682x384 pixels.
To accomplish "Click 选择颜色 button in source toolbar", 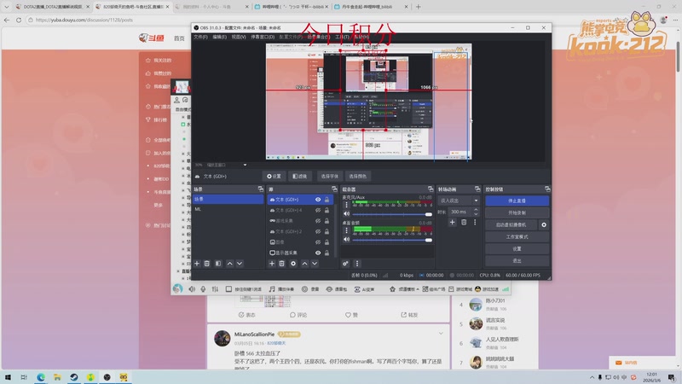I will pos(357,177).
